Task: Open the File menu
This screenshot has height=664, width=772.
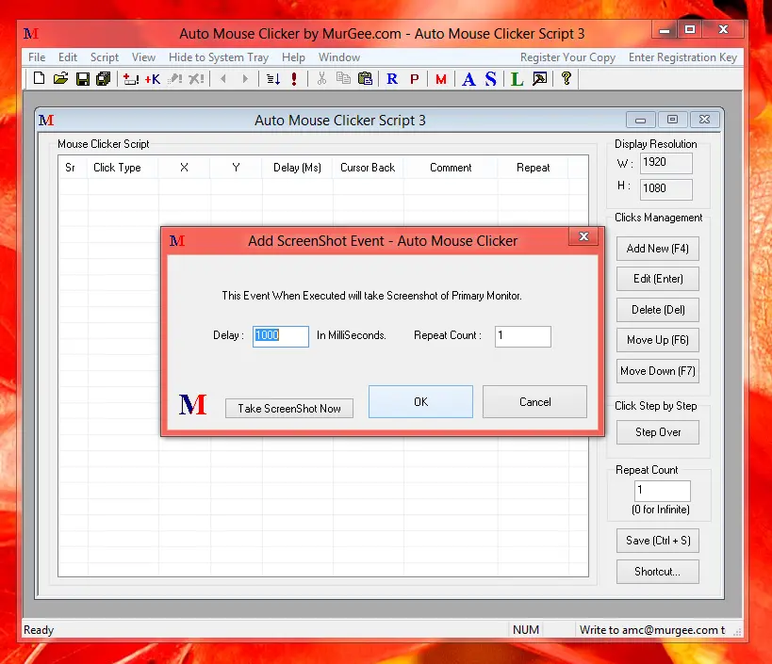Action: click(x=37, y=57)
